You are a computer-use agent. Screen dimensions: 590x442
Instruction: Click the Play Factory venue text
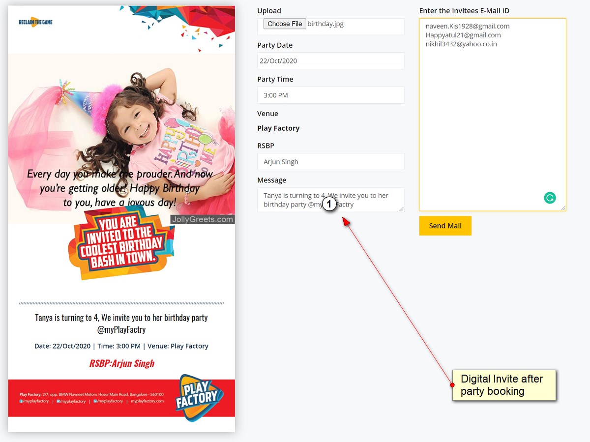[x=278, y=128]
